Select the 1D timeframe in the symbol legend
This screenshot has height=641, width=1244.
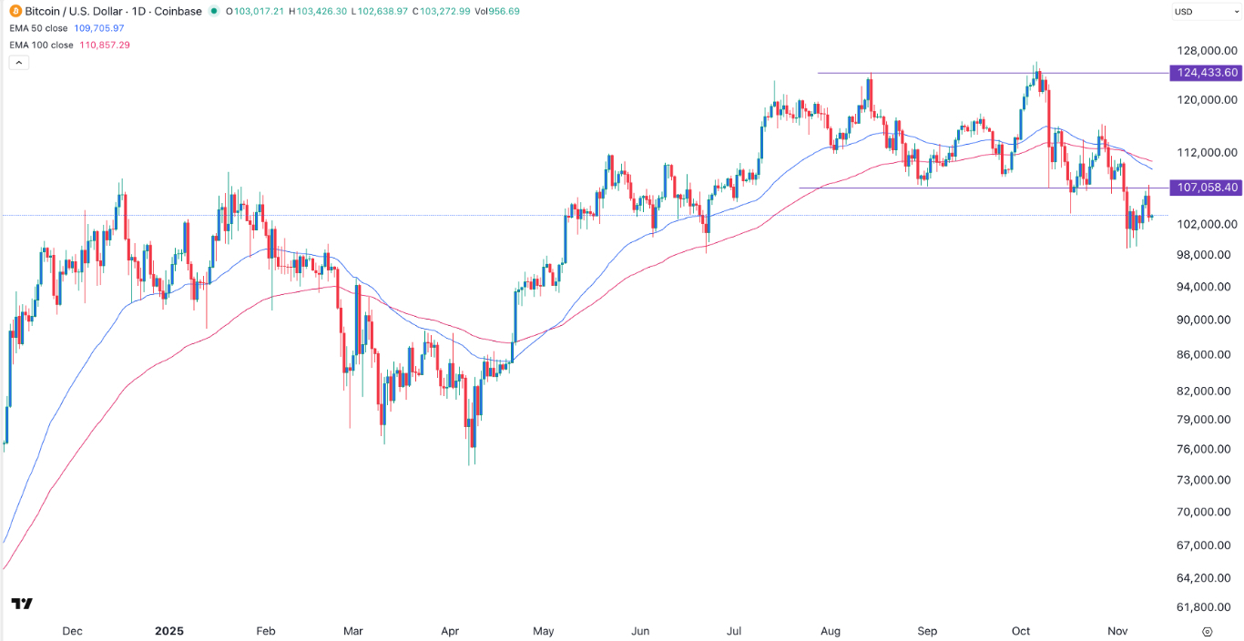[x=137, y=12]
